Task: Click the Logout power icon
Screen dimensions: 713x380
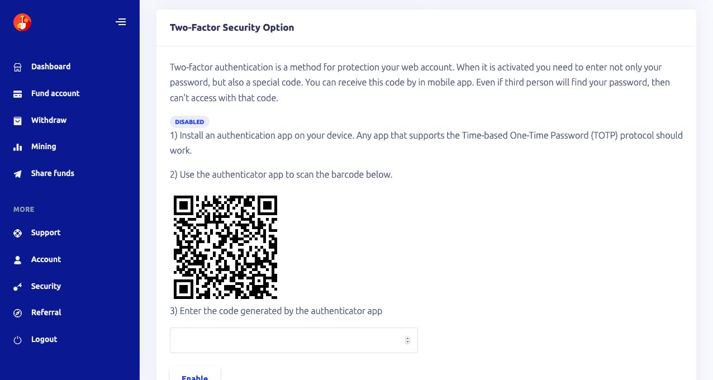Action: click(18, 340)
